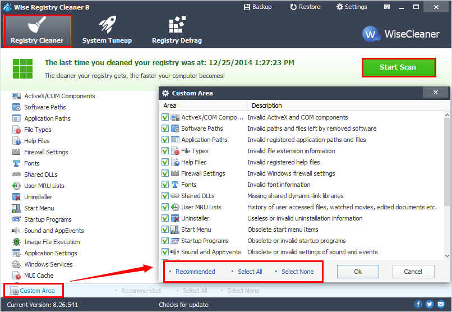Toggle File Types checkbox in dialog
452x312 pixels.
click(x=165, y=151)
